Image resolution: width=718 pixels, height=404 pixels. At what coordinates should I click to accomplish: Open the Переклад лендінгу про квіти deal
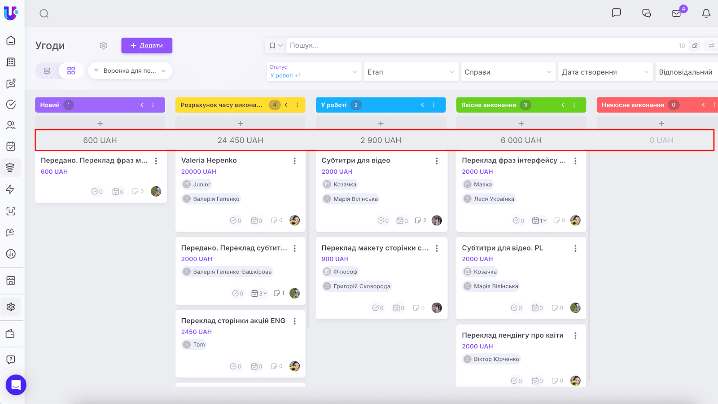coord(512,335)
